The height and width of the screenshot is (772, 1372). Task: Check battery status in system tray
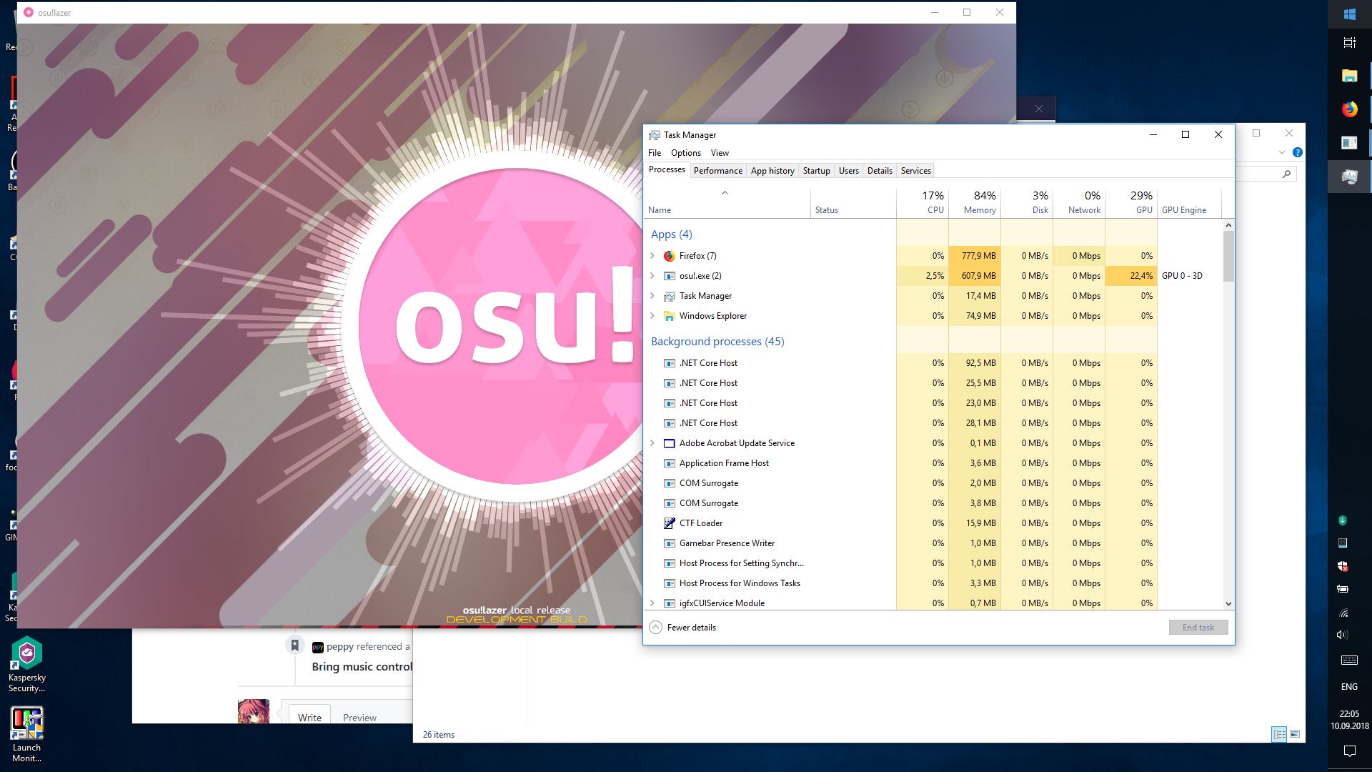(x=1343, y=589)
